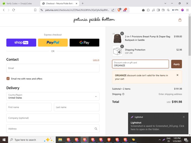Close the Lightshot notification
Screen dimensions: 191x143
(x=184, y=117)
